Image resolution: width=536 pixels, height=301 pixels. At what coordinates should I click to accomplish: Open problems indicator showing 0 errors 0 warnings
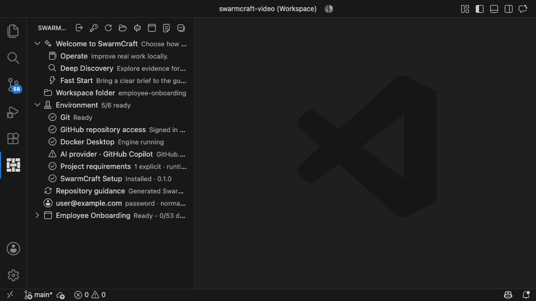[90, 295]
